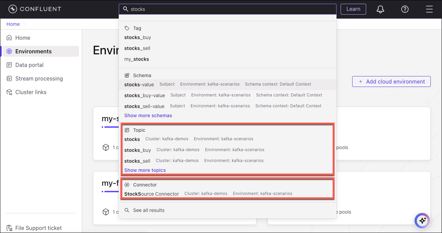Open Home from the breadcrumb trail
Image resolution: width=442 pixels, height=233 pixels.
pyautogui.click(x=13, y=24)
